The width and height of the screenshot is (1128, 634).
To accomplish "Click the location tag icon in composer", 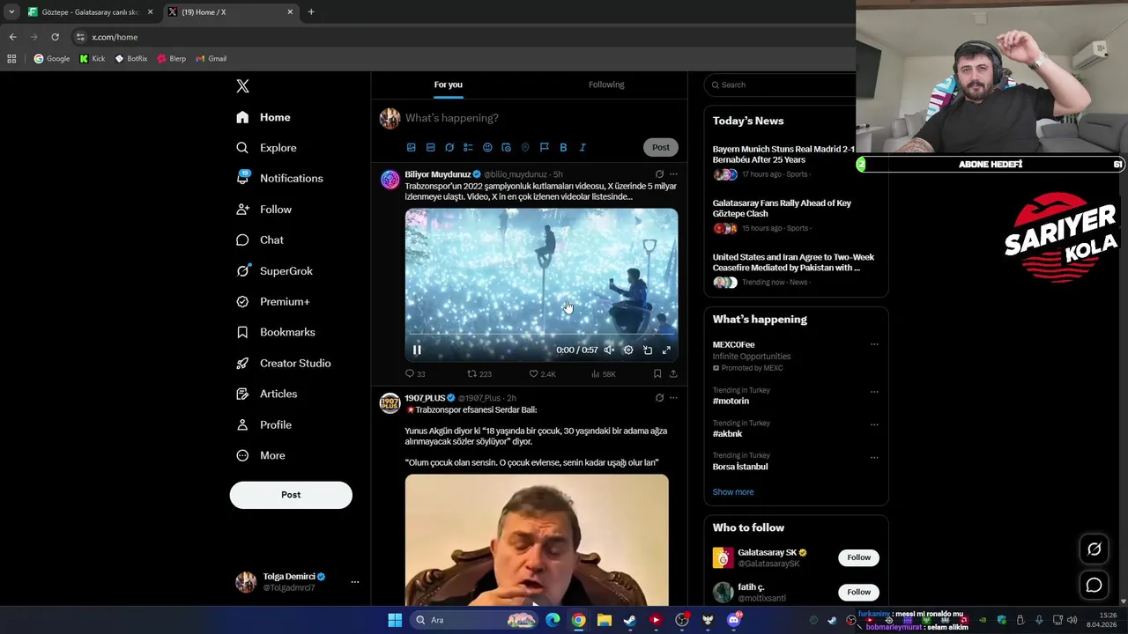I will click(x=525, y=147).
